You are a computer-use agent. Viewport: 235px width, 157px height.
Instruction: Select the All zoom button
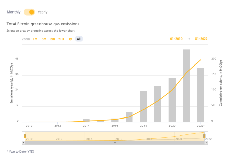pos(79,39)
